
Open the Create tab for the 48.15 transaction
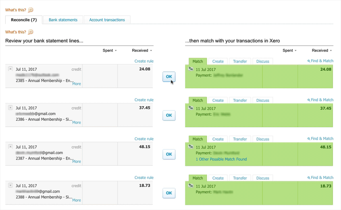(218, 139)
